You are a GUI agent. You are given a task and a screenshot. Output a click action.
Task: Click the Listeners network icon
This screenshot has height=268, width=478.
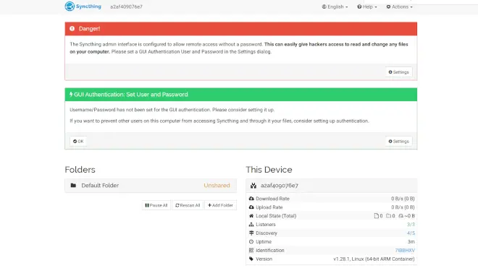pos(251,225)
